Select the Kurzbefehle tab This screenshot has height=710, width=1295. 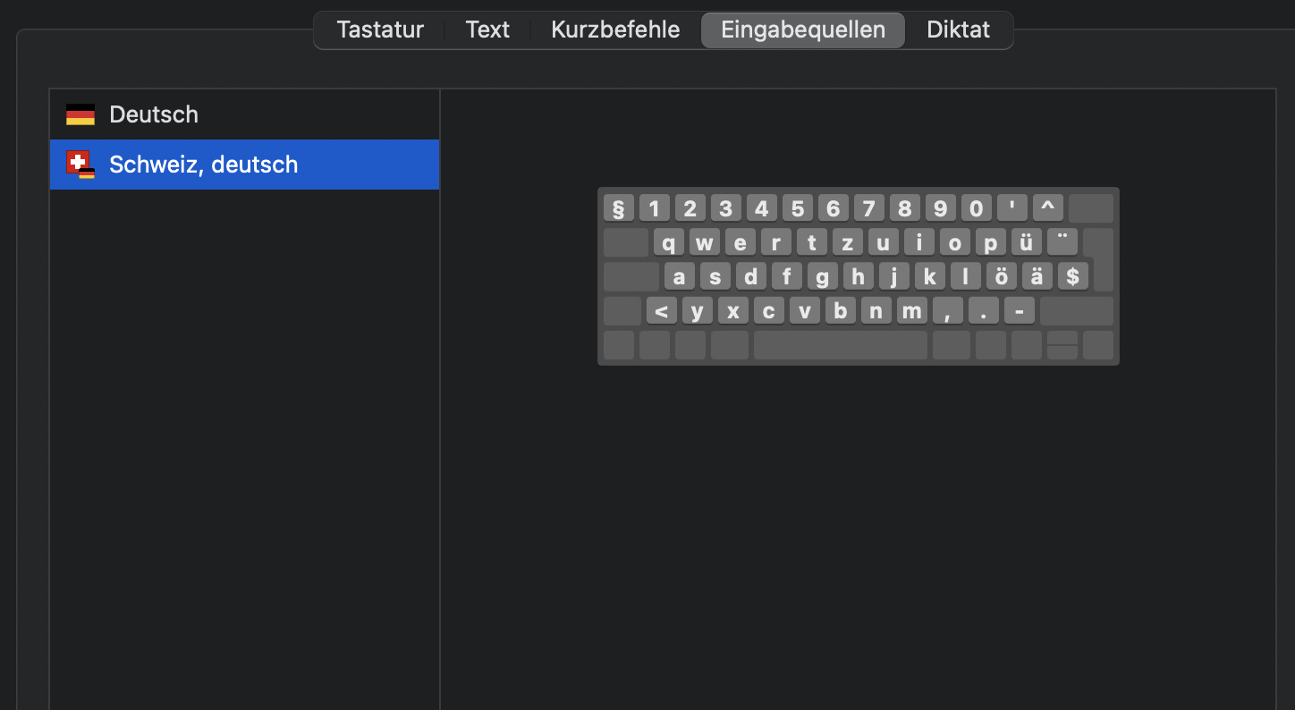click(615, 30)
